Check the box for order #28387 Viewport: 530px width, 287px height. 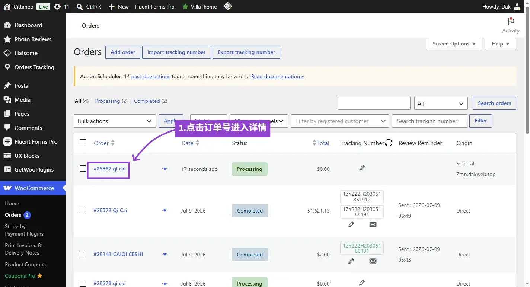83,169
